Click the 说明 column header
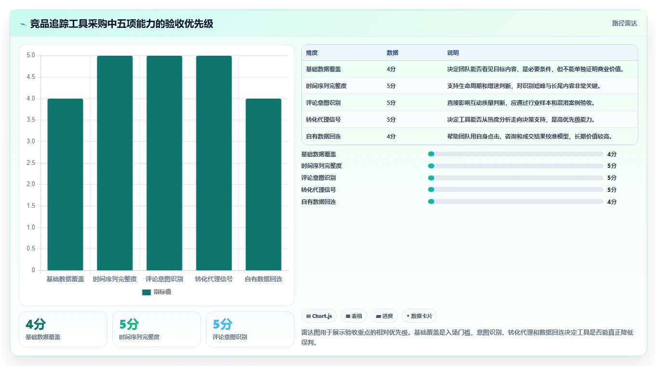The height and width of the screenshot is (366, 657). (x=453, y=53)
